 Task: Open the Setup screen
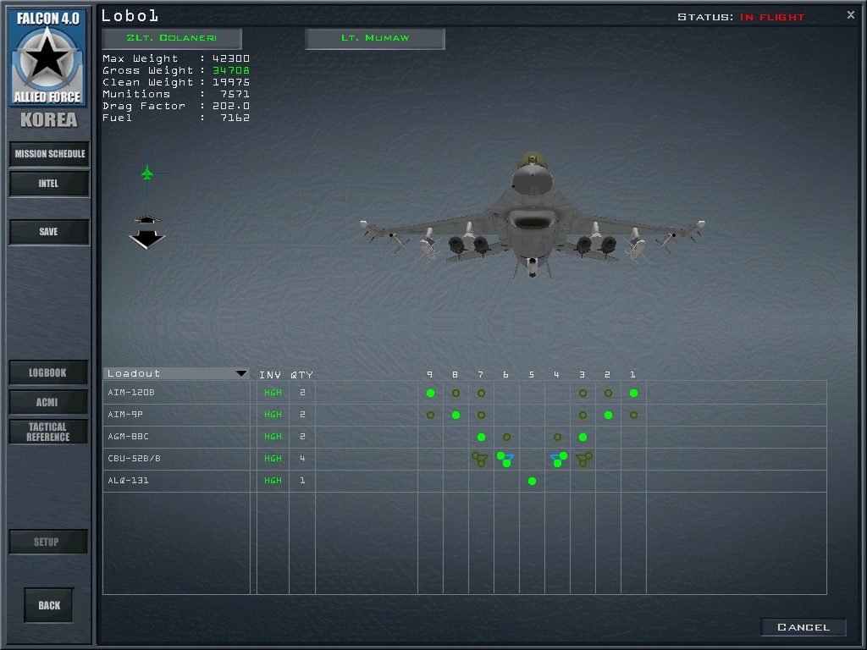click(x=48, y=543)
